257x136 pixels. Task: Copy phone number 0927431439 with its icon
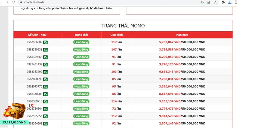coord(45,65)
